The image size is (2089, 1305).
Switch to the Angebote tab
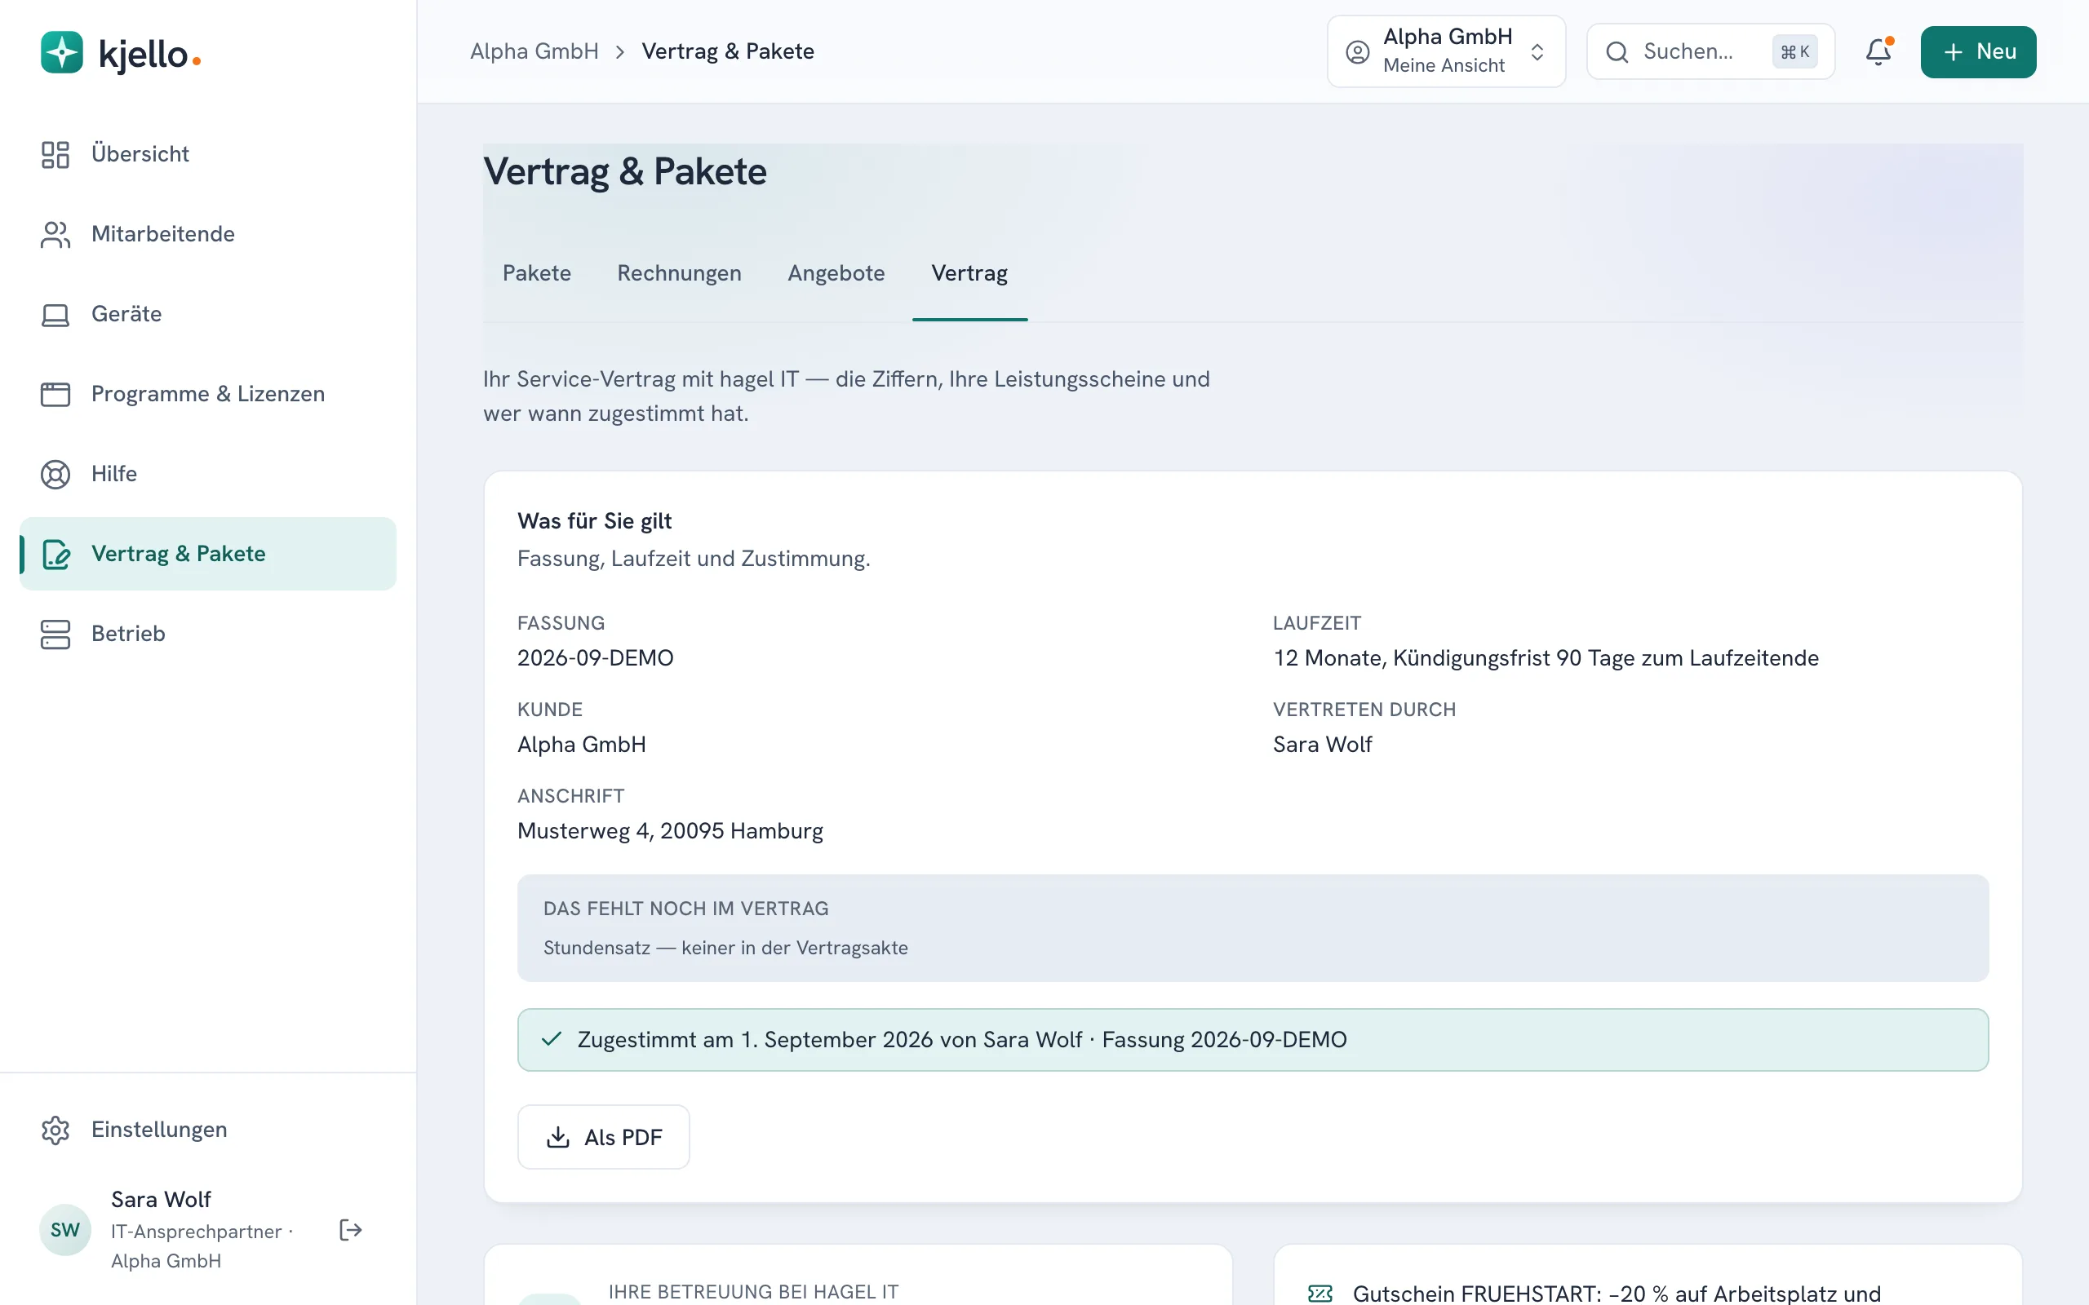click(x=836, y=272)
